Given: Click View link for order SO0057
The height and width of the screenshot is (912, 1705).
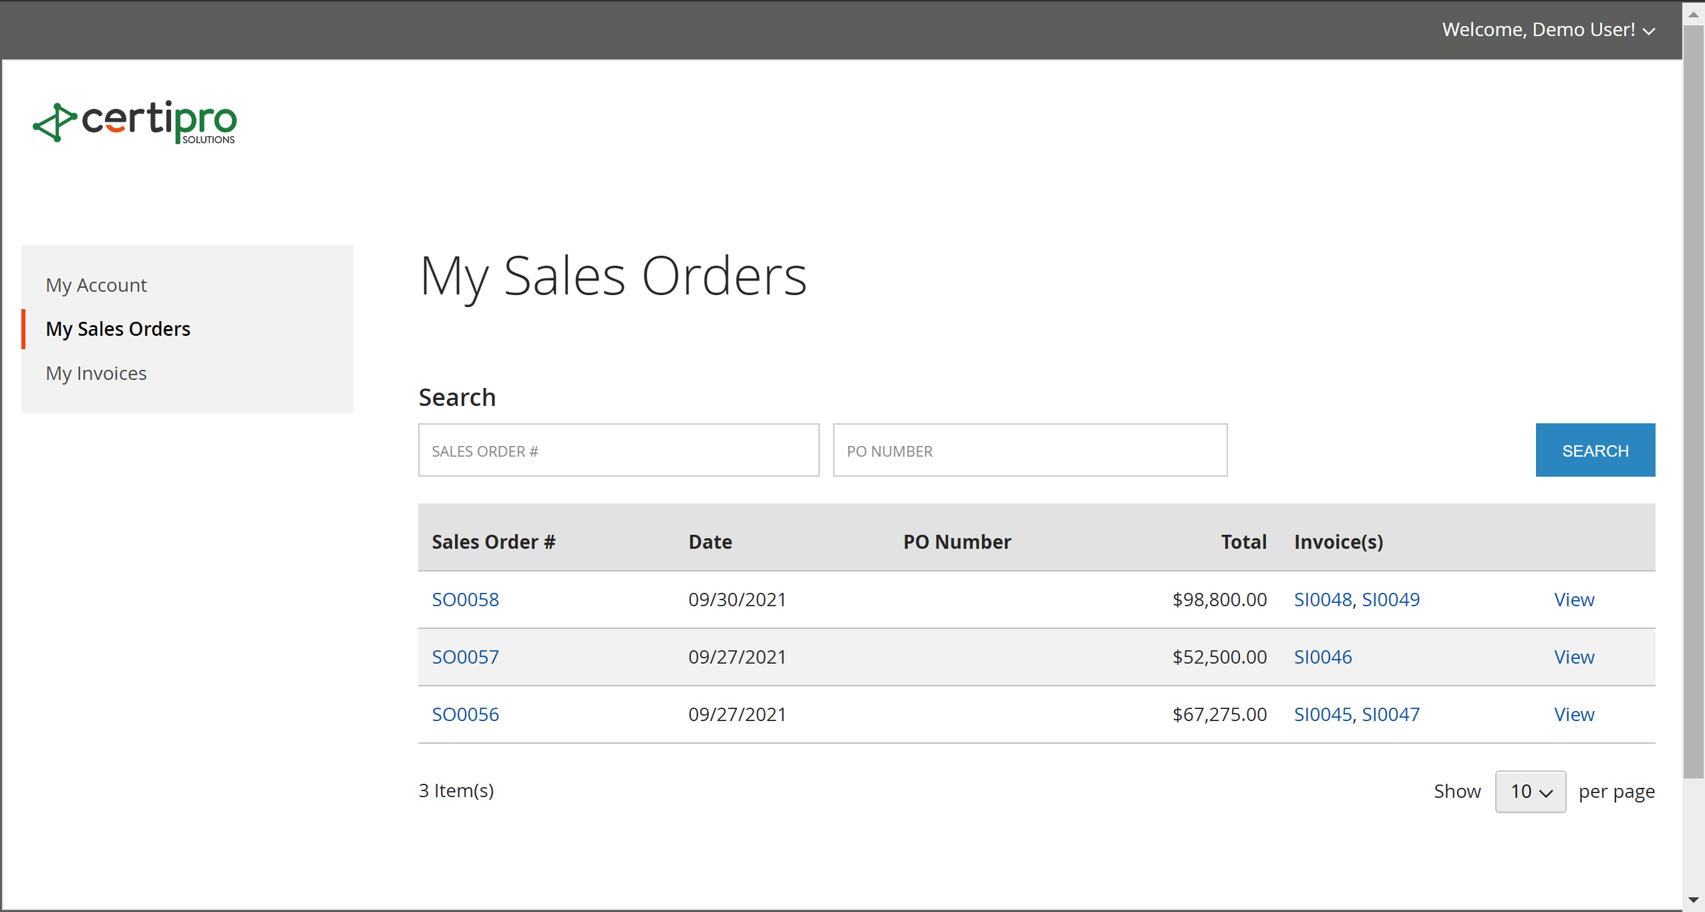Looking at the screenshot, I should pyautogui.click(x=1573, y=657).
